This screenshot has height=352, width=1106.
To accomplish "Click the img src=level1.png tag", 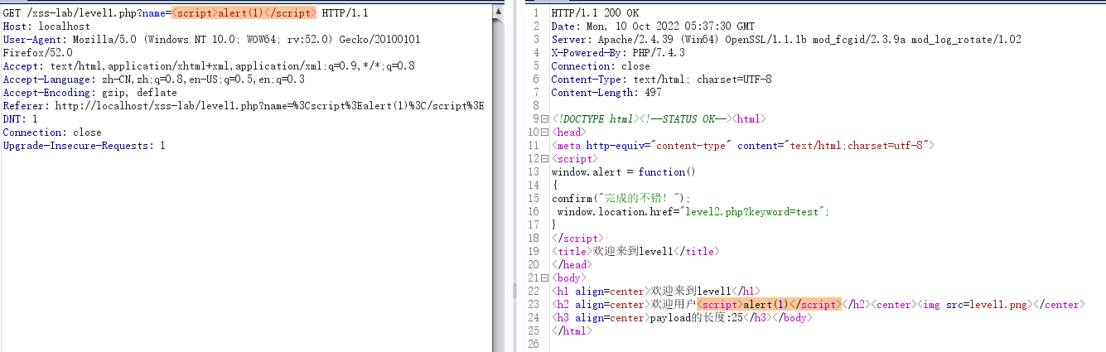I will pos(974,305).
